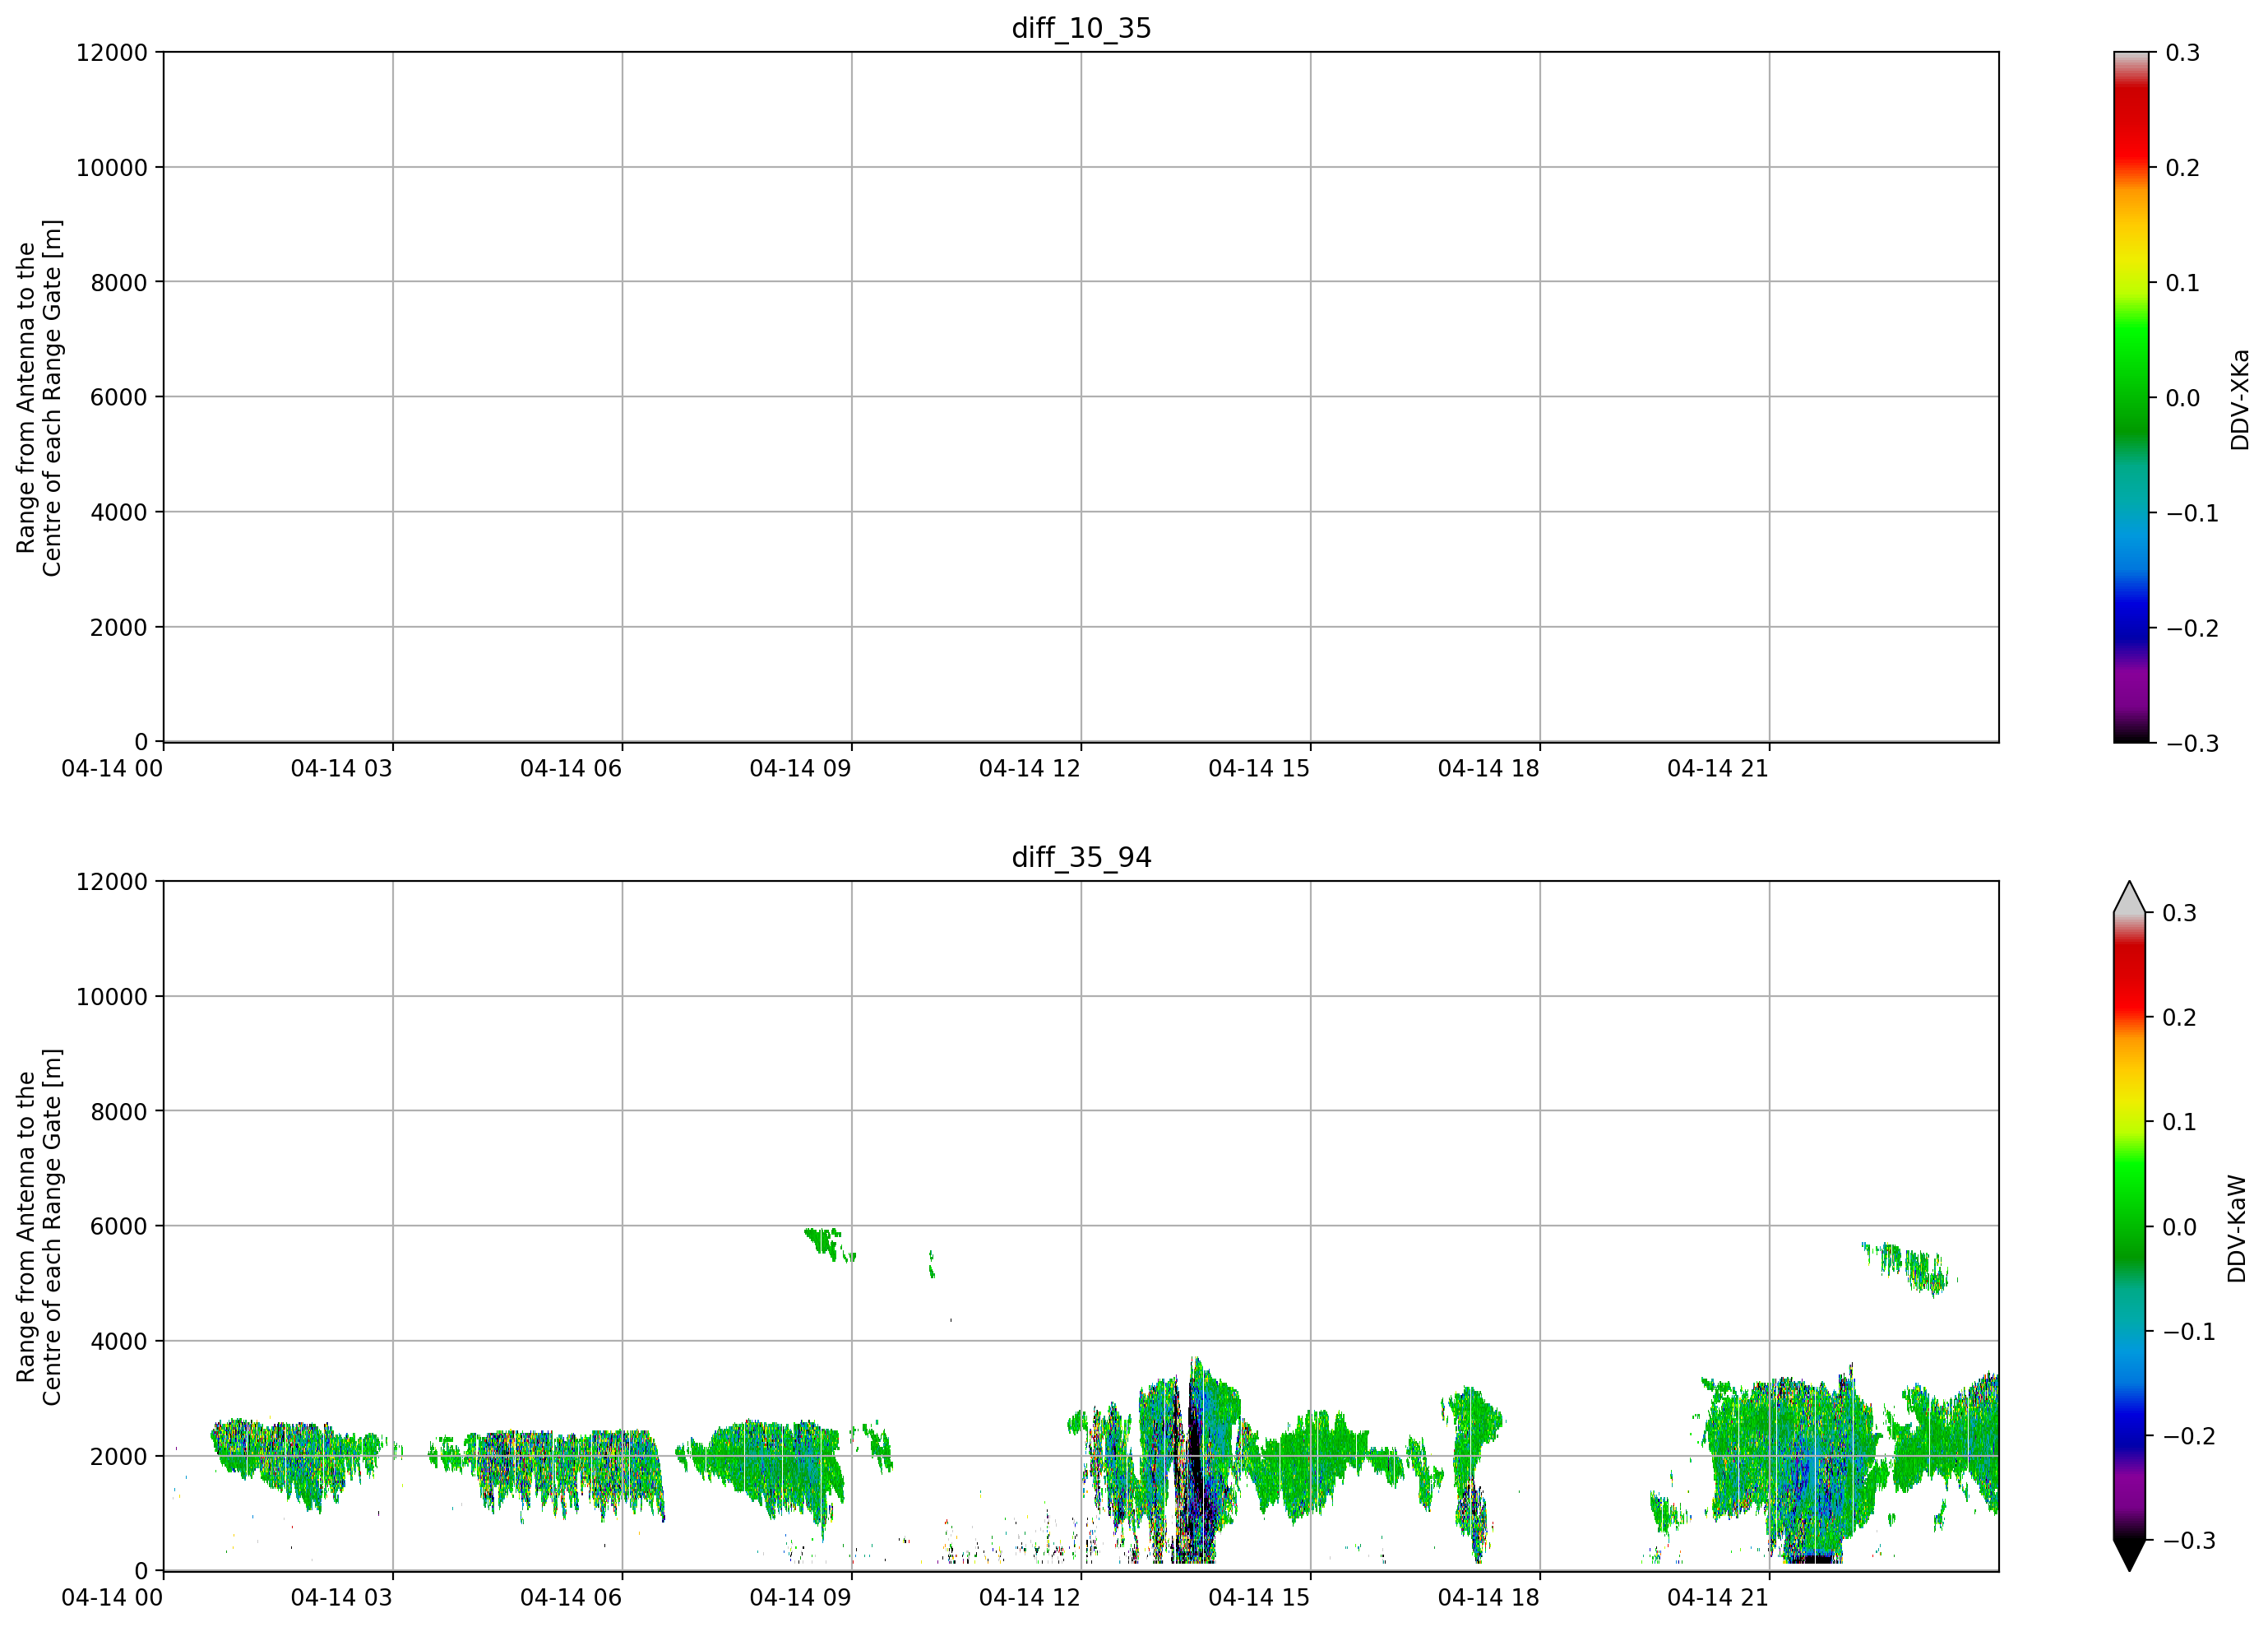Click the DDV-XKa colorbar gradient
The width and height of the screenshot is (2268, 1627).
[x=2131, y=397]
